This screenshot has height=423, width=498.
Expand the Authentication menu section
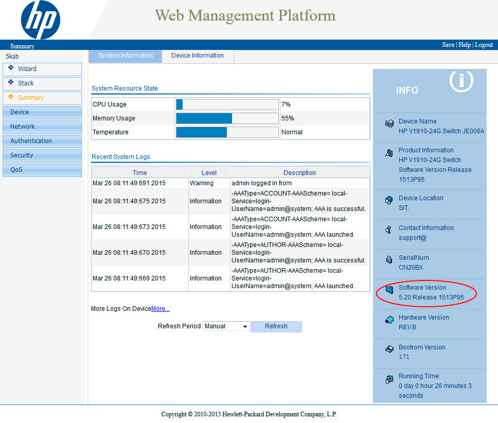tap(42, 141)
